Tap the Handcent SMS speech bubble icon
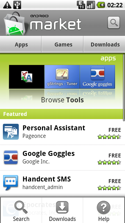The height and width of the screenshot is (223, 125). 10,183
